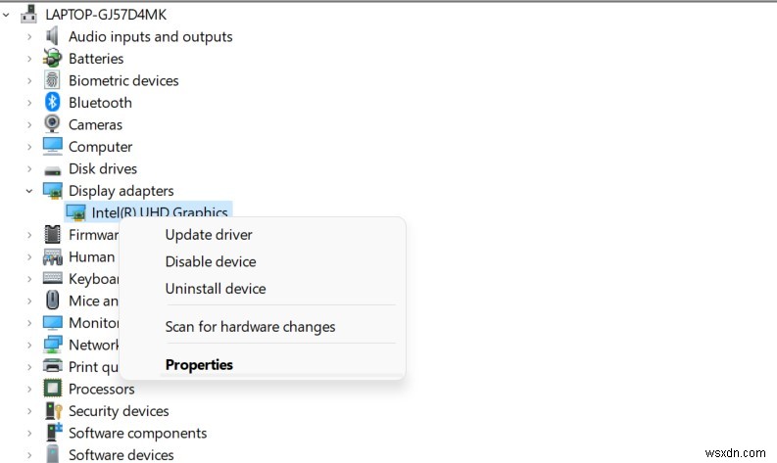Click the Security devices icon
This screenshot has height=463, width=777.
(53, 411)
